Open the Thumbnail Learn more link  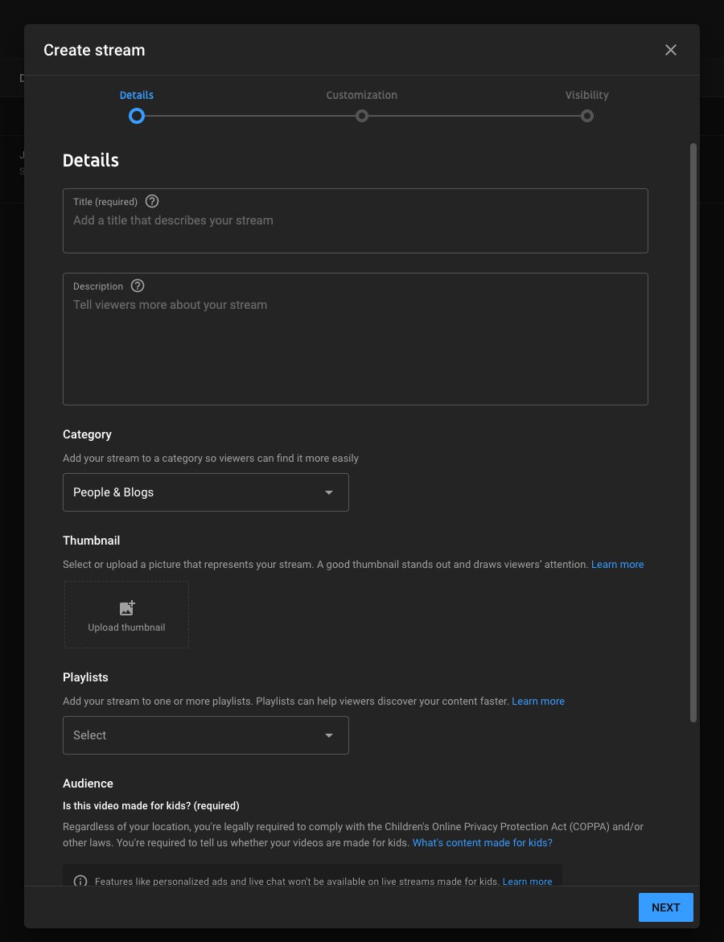[617, 565]
